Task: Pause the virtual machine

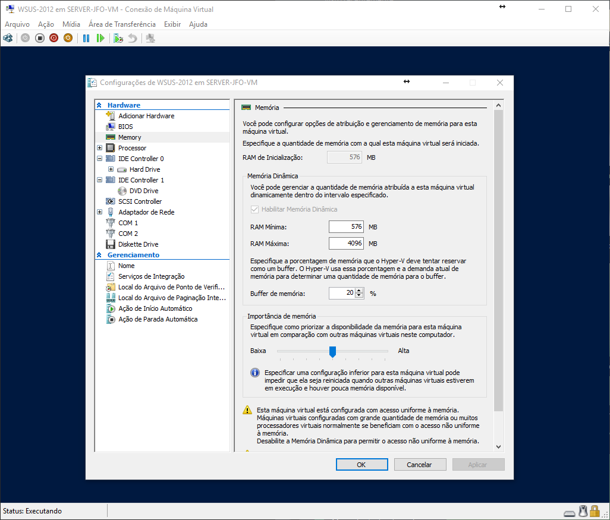Action: click(86, 38)
